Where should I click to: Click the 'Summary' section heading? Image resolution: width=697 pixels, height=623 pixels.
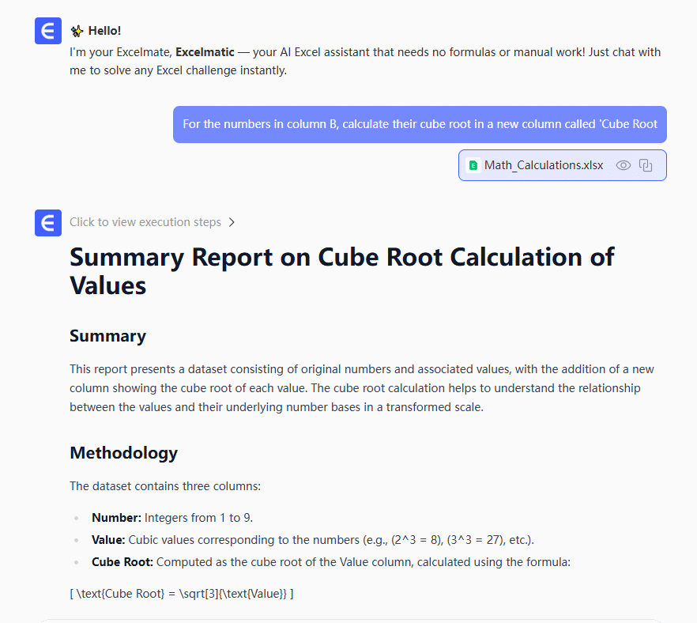(x=107, y=335)
